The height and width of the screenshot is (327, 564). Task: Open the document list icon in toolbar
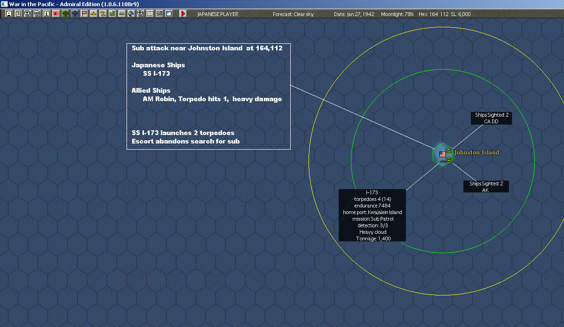18,14
